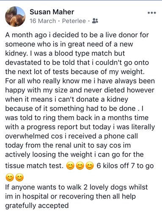
Task: Click the final line "gratefully accepted"
Action: (x=37, y=206)
